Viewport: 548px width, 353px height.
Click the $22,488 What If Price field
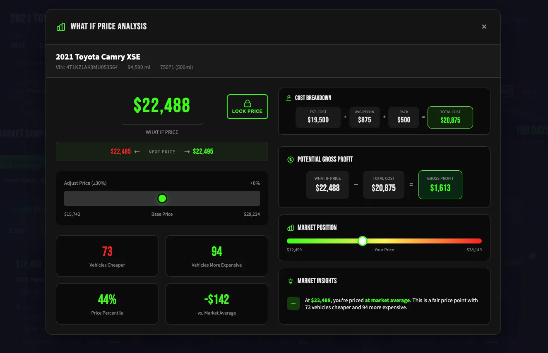[x=162, y=106]
